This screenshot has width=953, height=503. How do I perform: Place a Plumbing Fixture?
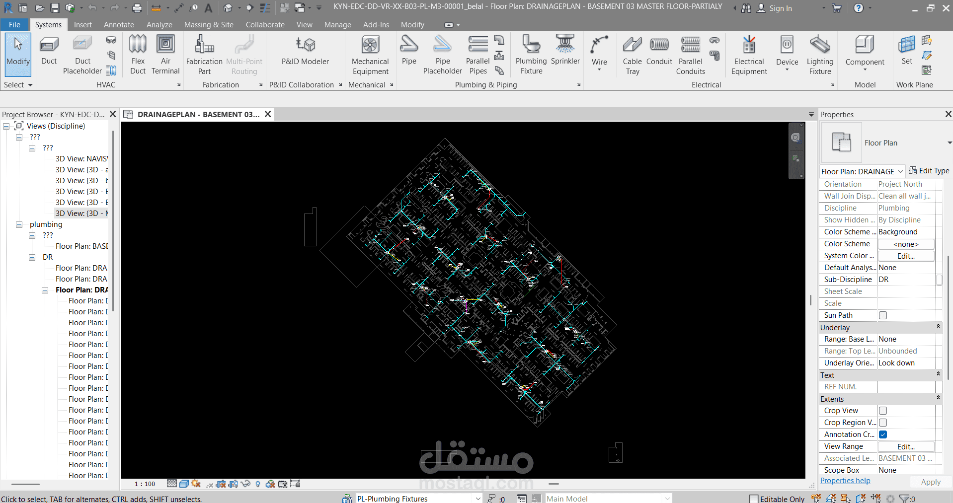coord(531,55)
